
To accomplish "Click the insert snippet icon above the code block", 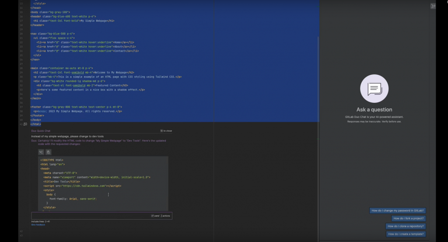I will [41, 152].
